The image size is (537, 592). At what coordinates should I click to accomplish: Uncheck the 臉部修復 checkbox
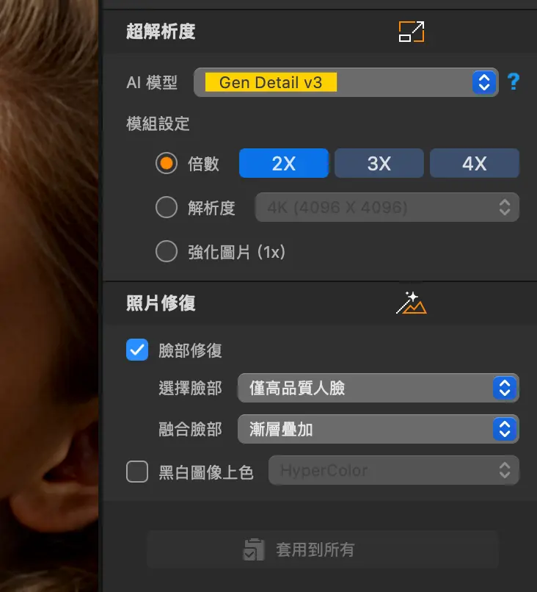pos(137,350)
